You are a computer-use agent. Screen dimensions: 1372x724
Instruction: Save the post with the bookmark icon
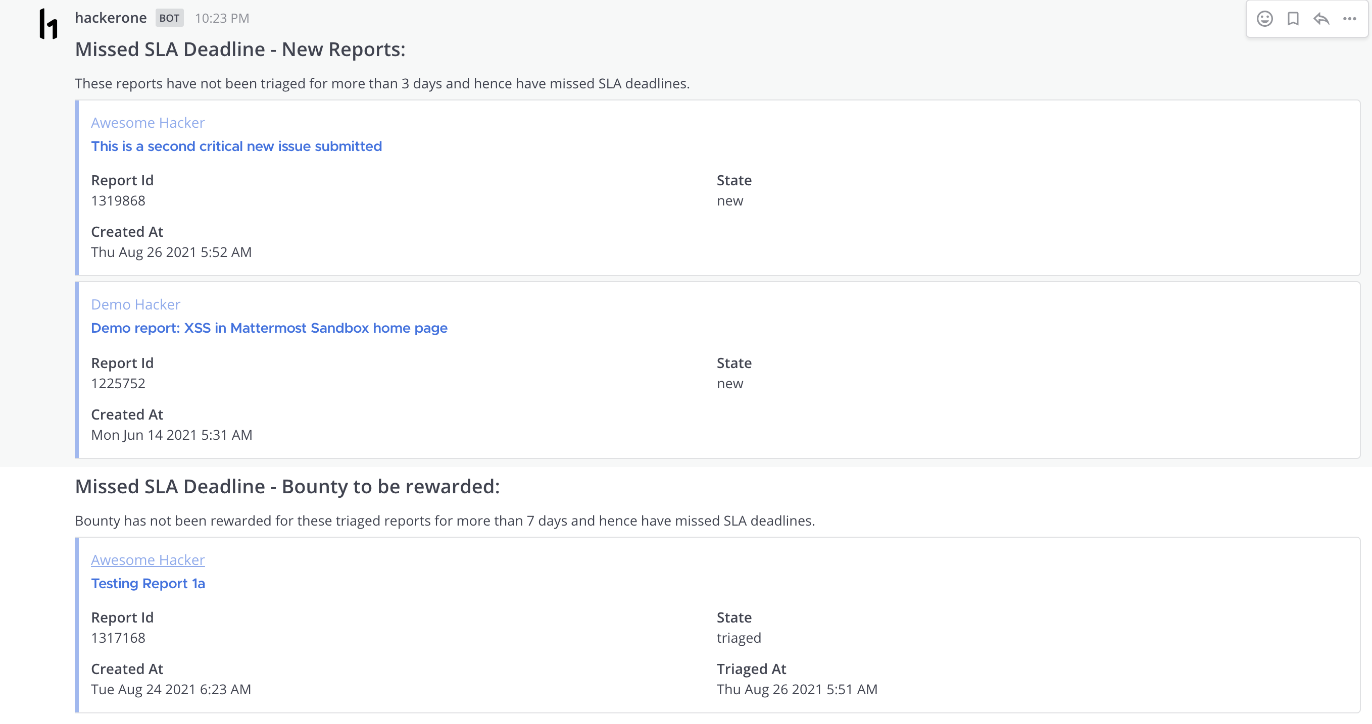1293,19
